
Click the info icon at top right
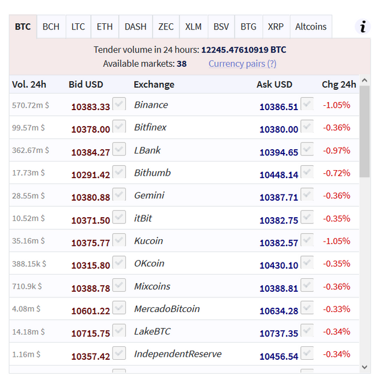(x=363, y=27)
